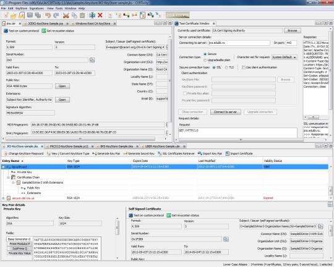
Task: Click Import Certificate toolbar icon
Action: click(x=228, y=153)
